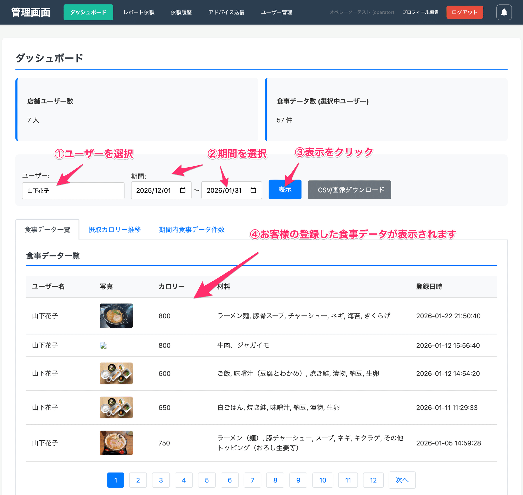Select the ダッシュボード navigation button
This screenshot has width=523, height=495.
coord(88,12)
